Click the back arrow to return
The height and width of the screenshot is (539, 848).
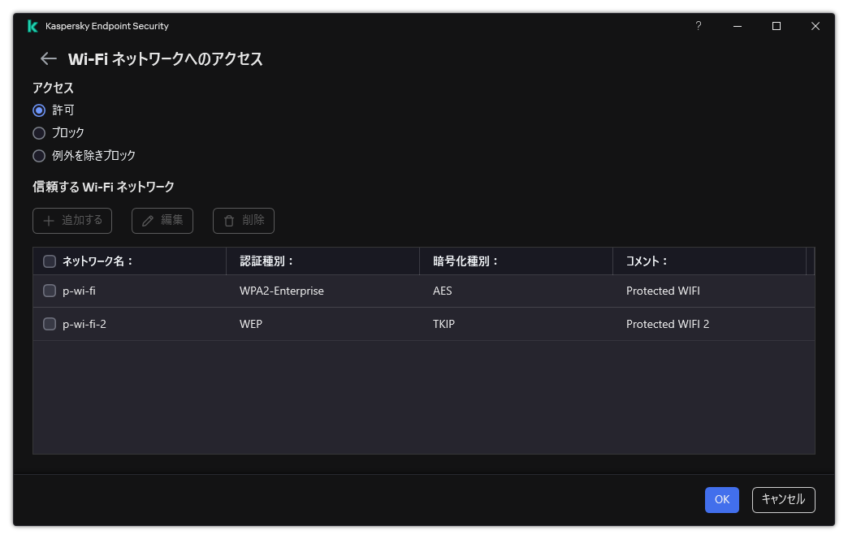(x=48, y=58)
